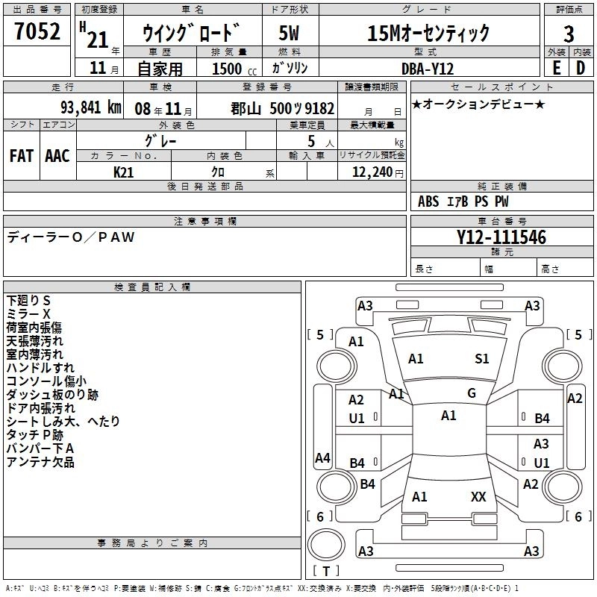The image size is (597, 597).
Task: Click the ★オークションデビュー★ sales point text
Action: pyautogui.click(x=478, y=104)
